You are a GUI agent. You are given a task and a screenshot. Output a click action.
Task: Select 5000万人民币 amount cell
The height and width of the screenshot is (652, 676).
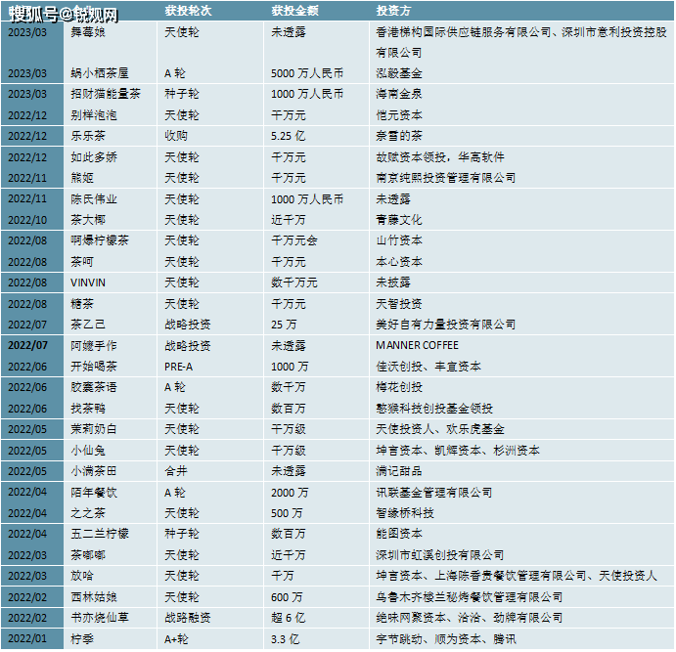(307, 73)
